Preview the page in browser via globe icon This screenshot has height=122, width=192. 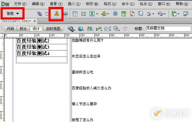(x=81, y=29)
